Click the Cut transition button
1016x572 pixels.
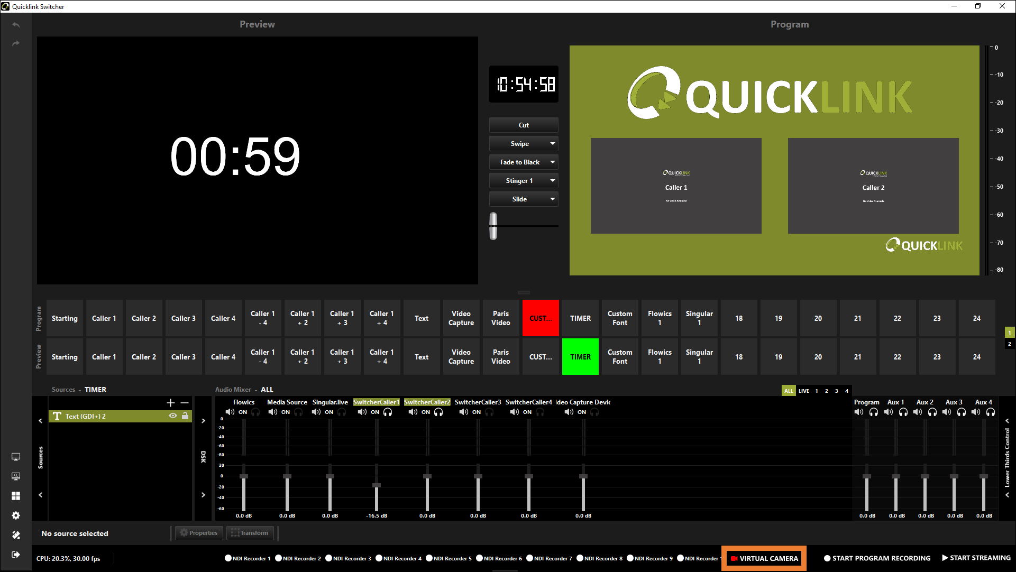coord(524,125)
